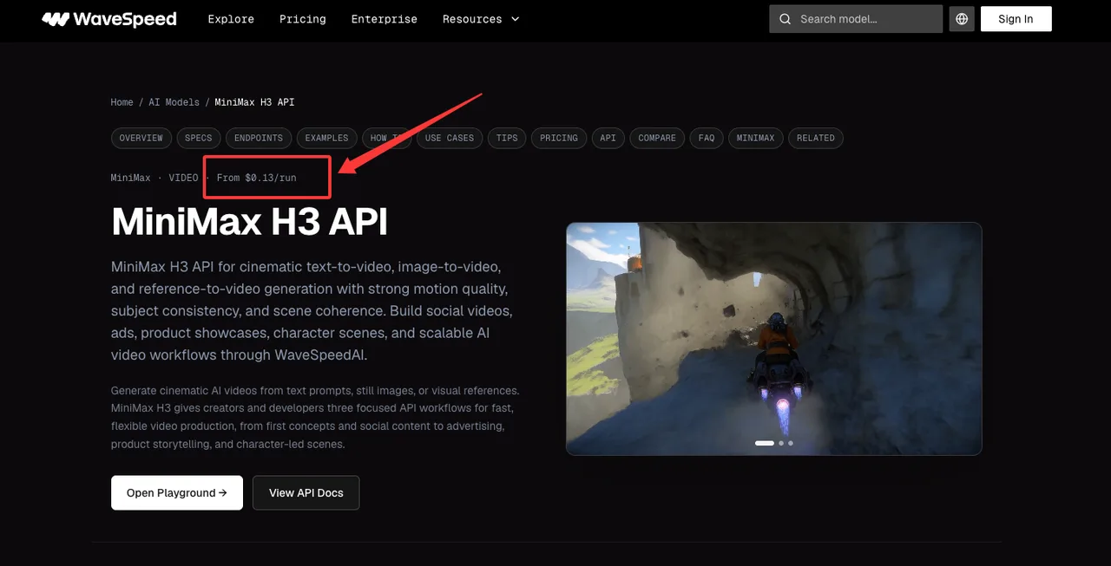
Task: Expand the Resources dropdown menu
Action: pos(481,19)
